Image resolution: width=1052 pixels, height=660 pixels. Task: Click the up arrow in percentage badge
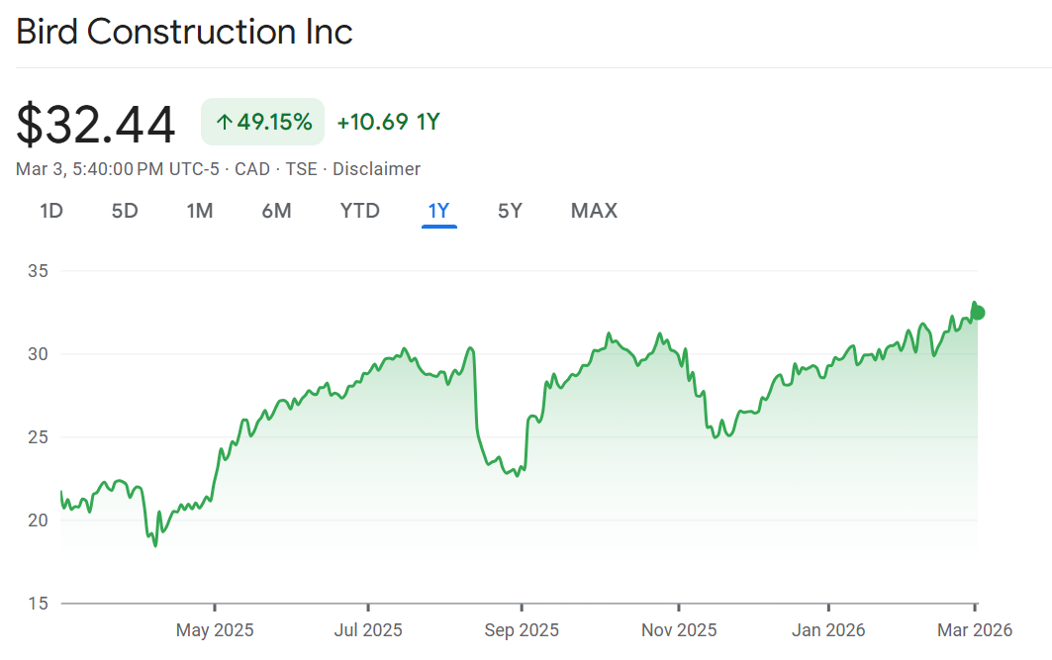pos(224,123)
